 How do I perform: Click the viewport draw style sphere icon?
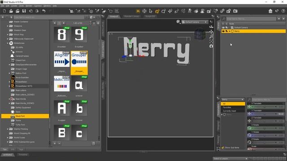(178, 22)
